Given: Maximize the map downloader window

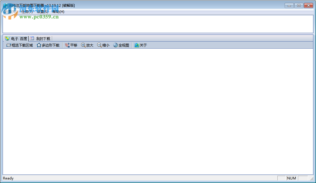Looking at the screenshot, I should point(299,6).
